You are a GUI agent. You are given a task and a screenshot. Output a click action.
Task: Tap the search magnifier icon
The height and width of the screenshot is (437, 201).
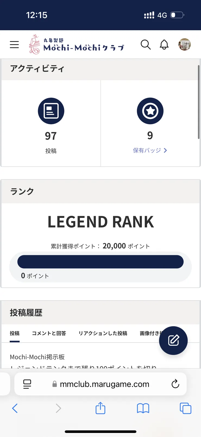[x=146, y=44]
